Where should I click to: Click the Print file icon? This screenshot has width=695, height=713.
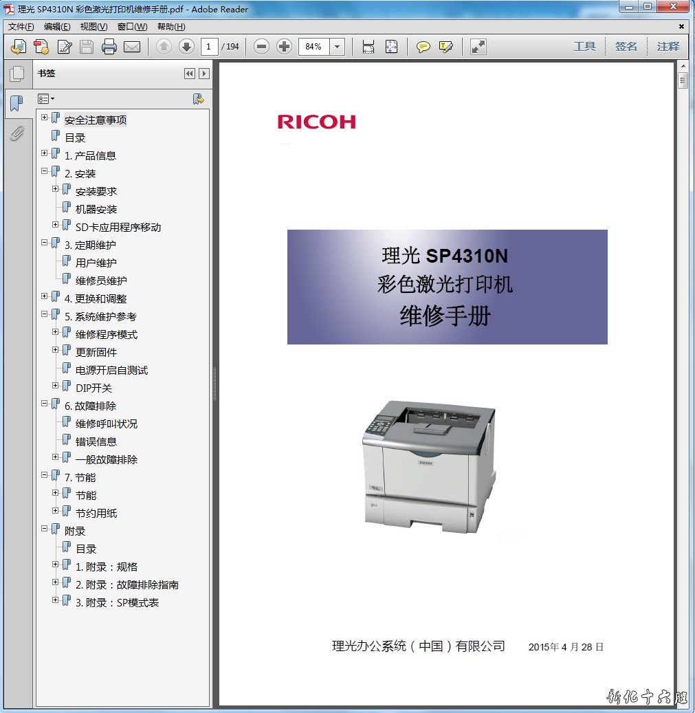(109, 47)
